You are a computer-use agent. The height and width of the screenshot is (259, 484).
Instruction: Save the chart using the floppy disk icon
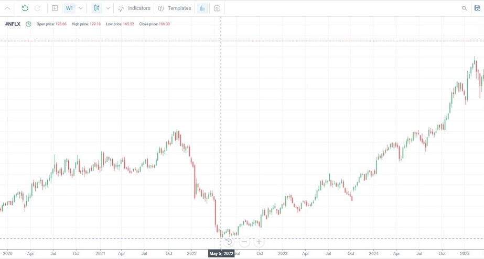[x=477, y=8]
